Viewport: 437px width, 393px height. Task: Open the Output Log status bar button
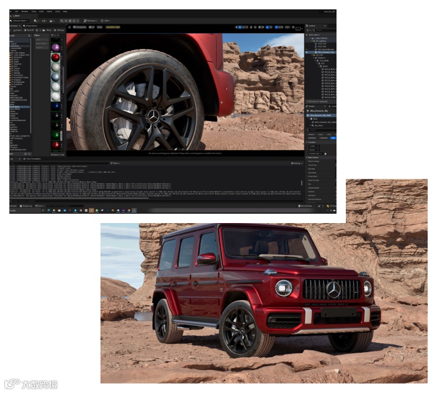pyautogui.click(x=26, y=206)
